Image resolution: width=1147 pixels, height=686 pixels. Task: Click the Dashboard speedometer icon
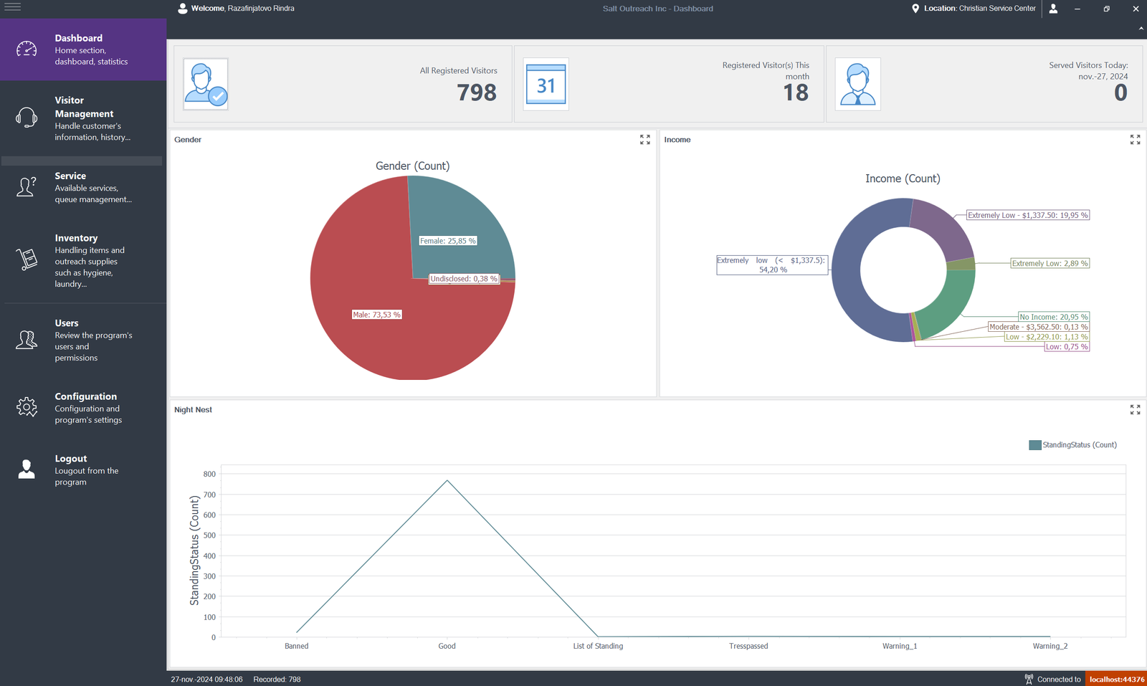(27, 49)
